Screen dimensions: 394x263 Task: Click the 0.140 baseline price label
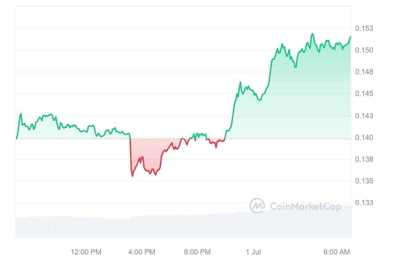point(364,138)
